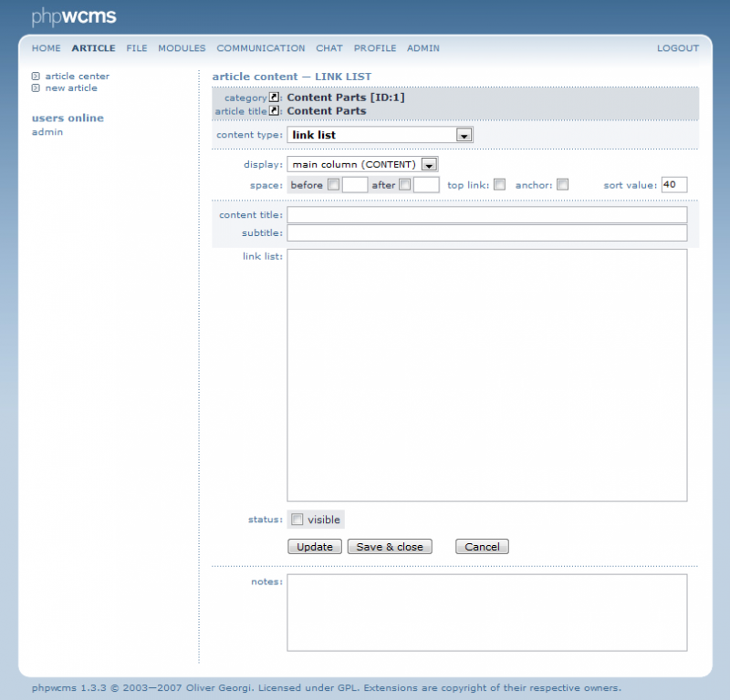Click the LOGOUT link

(678, 48)
